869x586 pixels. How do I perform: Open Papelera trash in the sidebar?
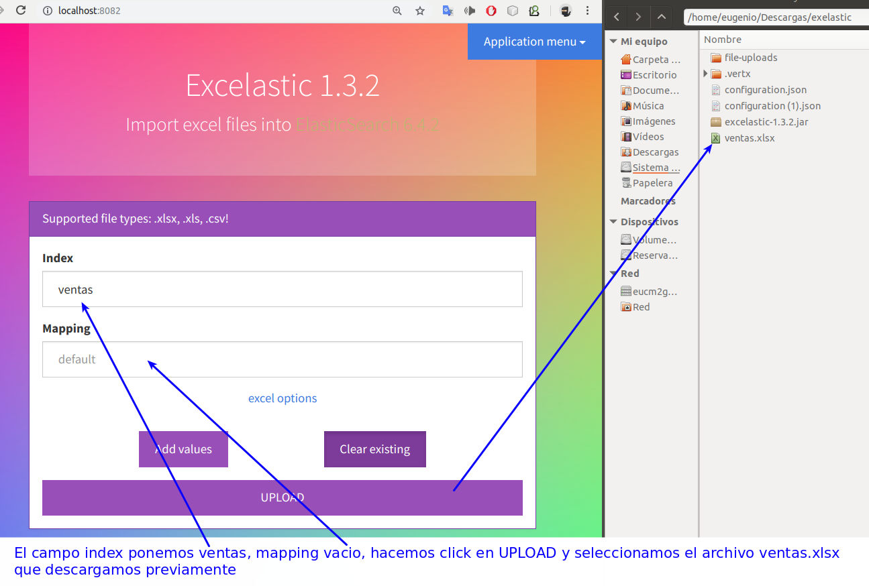pyautogui.click(x=647, y=183)
